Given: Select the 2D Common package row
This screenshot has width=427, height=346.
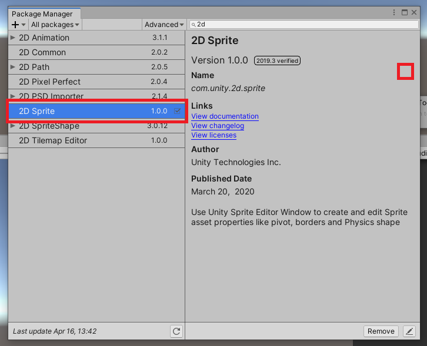Looking at the screenshot, I should click(96, 52).
